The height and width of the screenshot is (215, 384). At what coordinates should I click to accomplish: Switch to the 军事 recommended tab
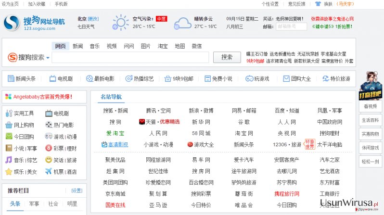[34, 204]
